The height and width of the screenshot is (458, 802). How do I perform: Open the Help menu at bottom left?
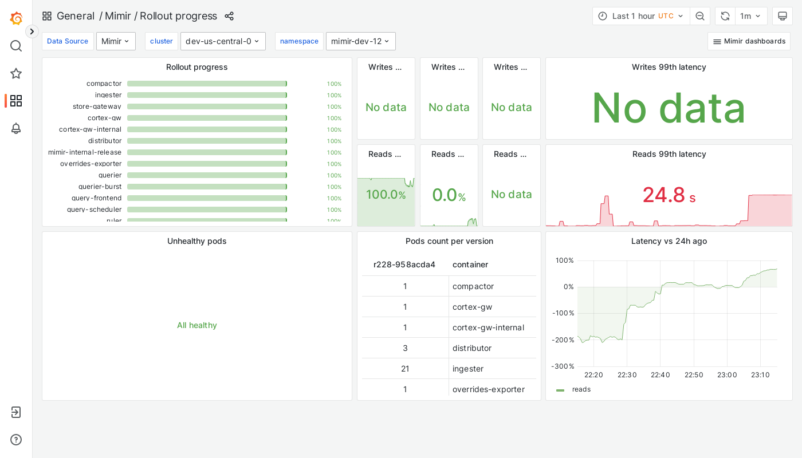(x=16, y=440)
